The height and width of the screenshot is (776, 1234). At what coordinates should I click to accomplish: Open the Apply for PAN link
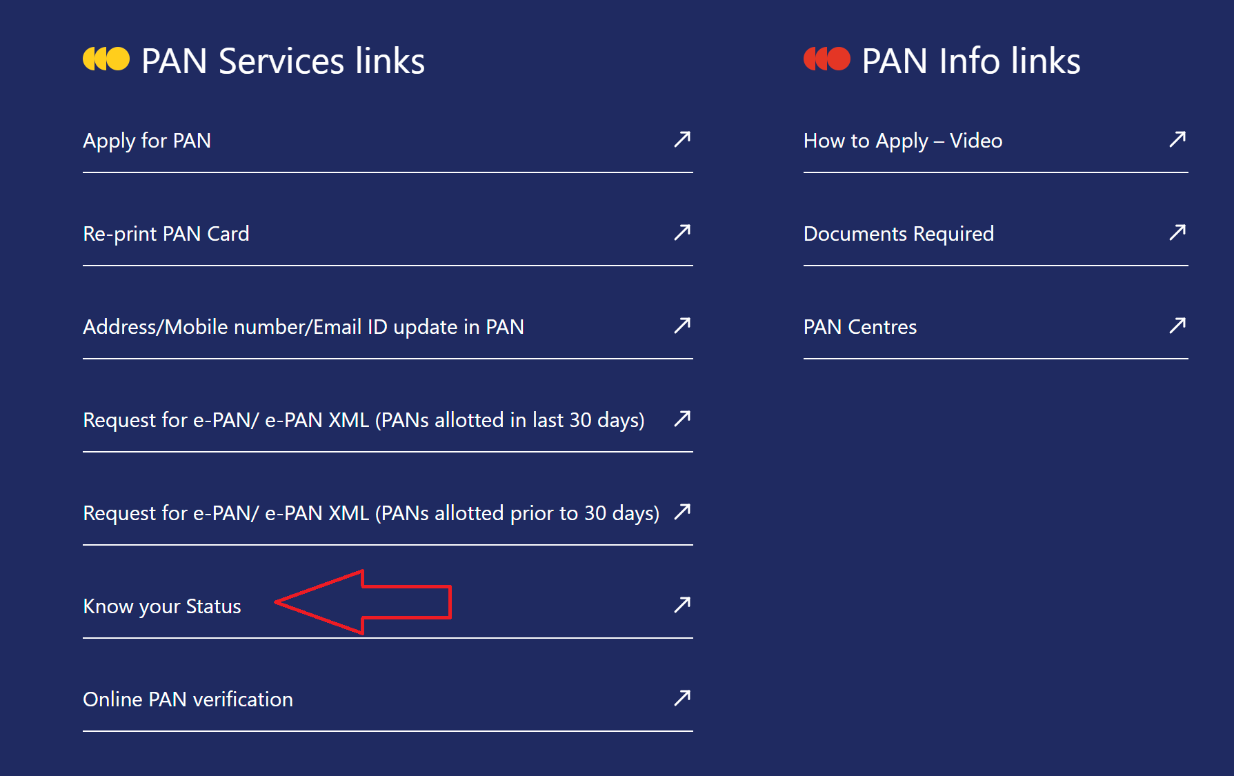point(147,141)
